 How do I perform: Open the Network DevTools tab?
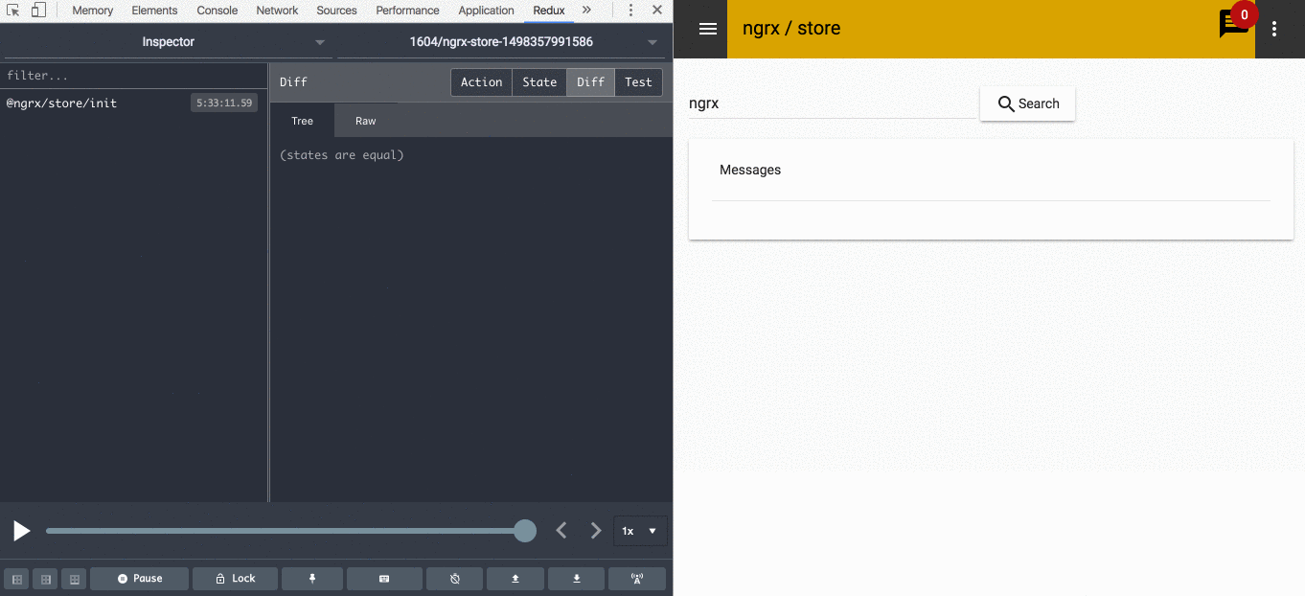pos(277,11)
